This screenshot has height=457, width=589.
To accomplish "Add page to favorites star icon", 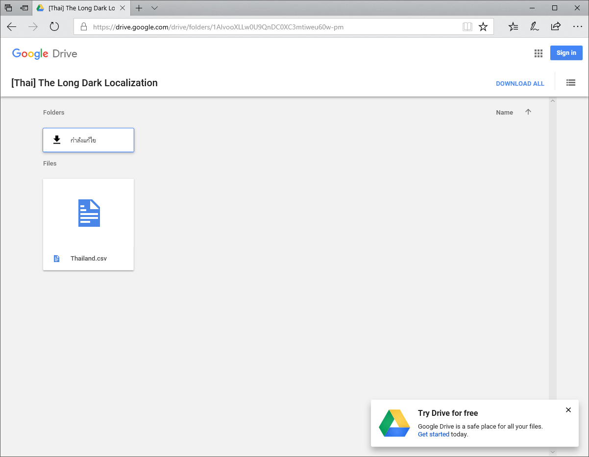I will pyautogui.click(x=483, y=27).
